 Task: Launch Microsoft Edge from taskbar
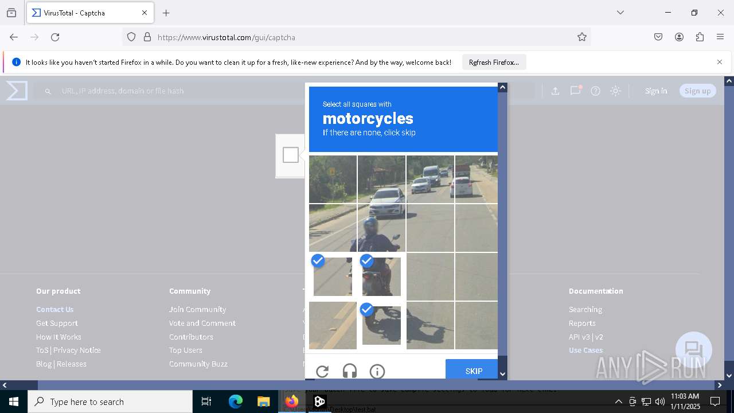click(x=236, y=402)
